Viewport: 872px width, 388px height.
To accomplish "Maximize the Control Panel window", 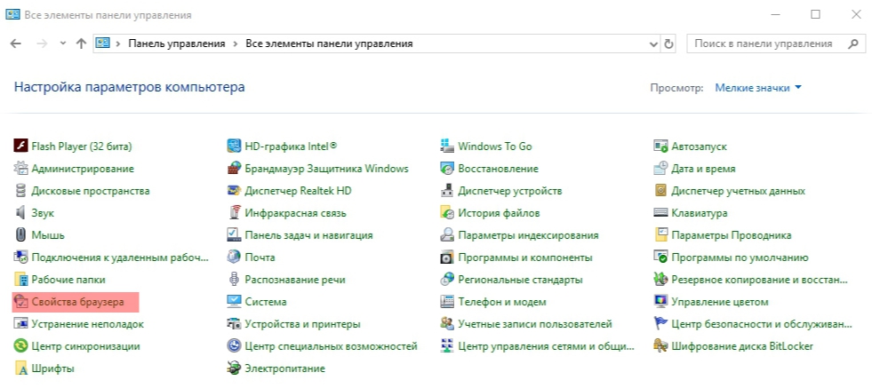I will click(815, 15).
